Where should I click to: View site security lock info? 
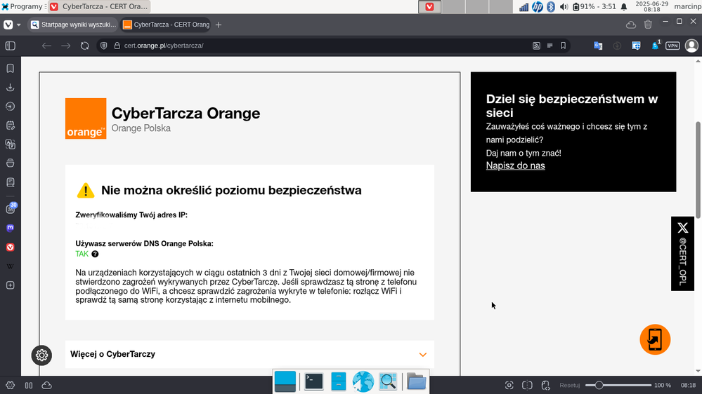tap(117, 46)
